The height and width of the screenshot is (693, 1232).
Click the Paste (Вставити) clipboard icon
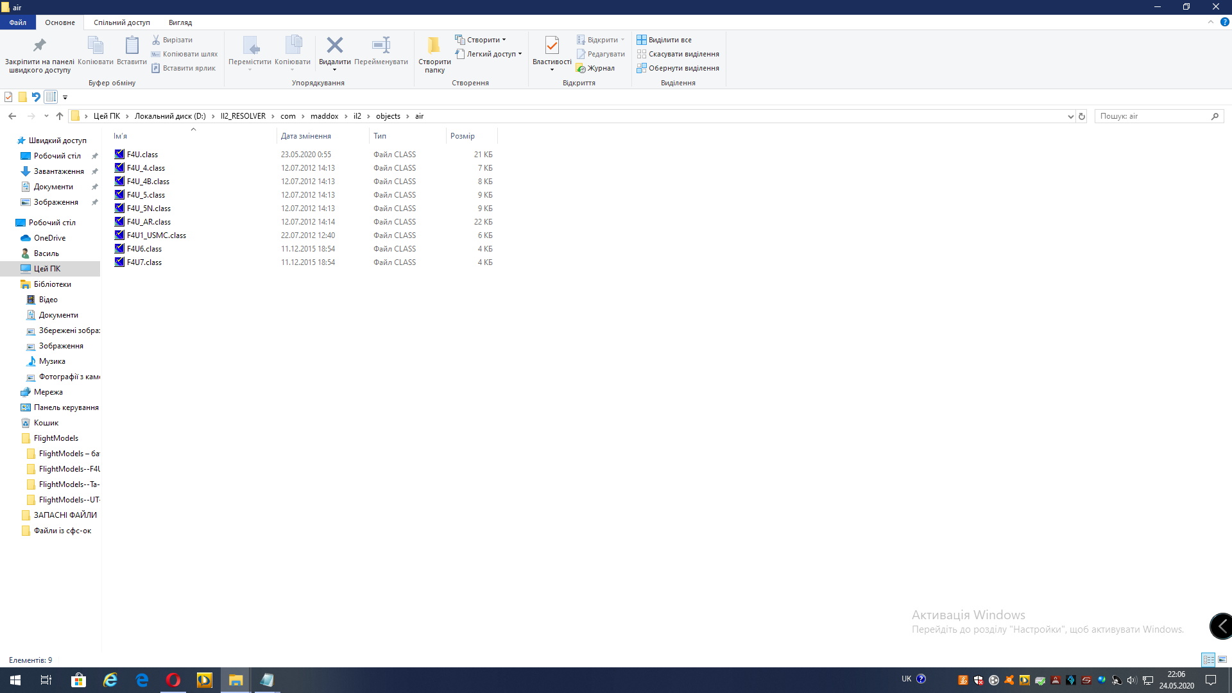132,46
